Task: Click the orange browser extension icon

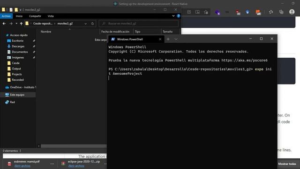Action: coord(258,12)
